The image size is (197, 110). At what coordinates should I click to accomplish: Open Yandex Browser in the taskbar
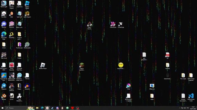point(47,108)
